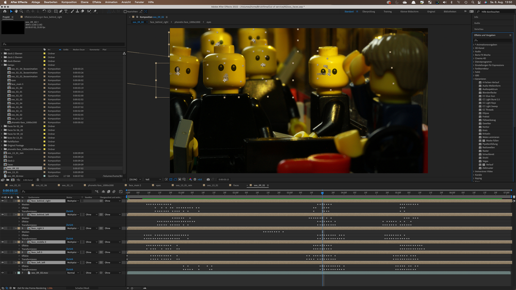Take a snapshot with the camera icon
Screen dimensions: 516x290
208,180
